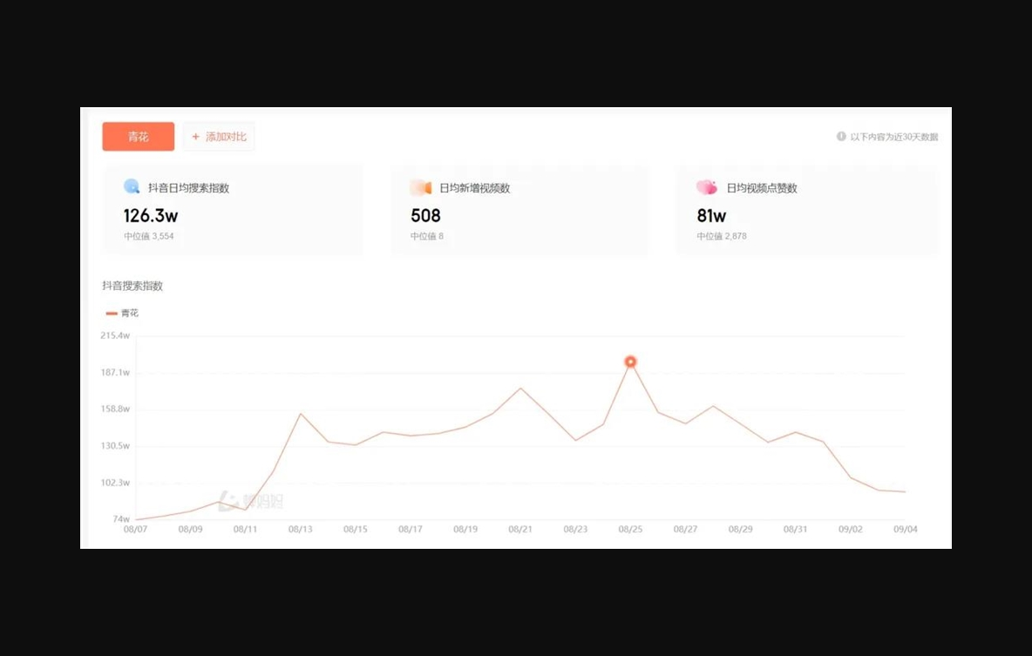The image size is (1032, 656).
Task: Click the magnifier icon for 抖音日均搜索指数
Action: (x=132, y=186)
